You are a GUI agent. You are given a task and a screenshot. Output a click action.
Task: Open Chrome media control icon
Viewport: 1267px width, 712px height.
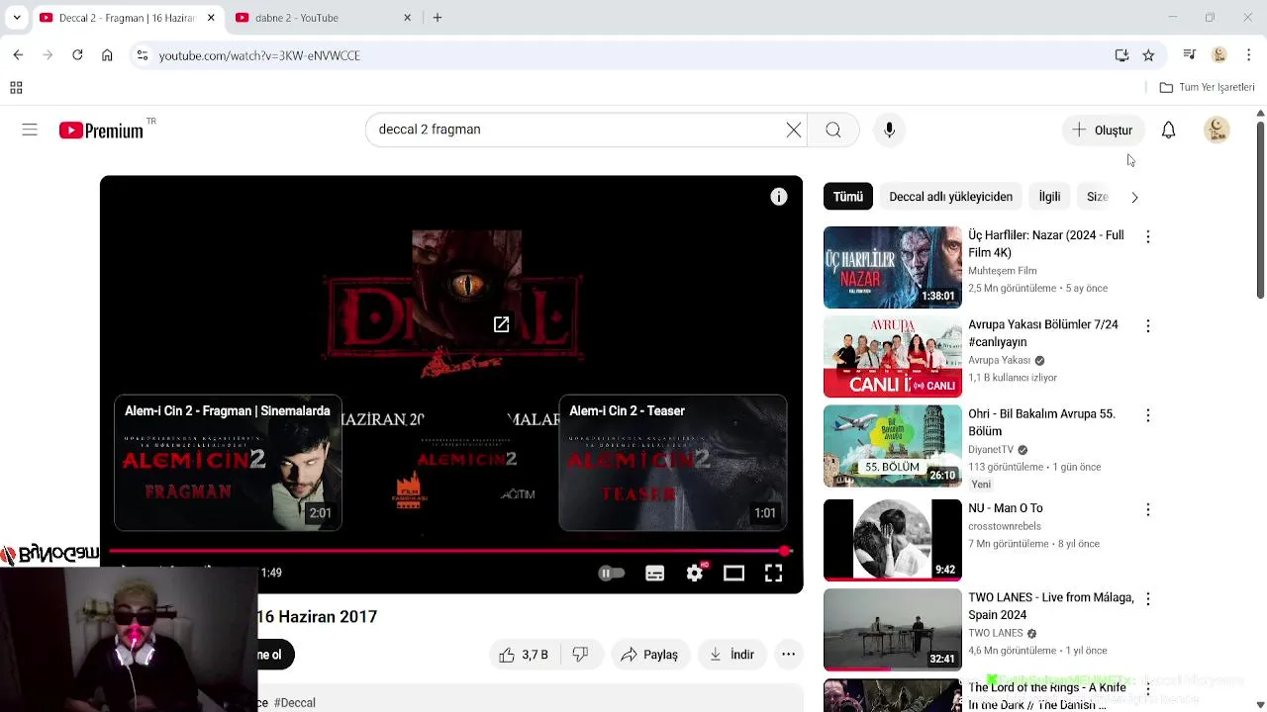pos(1190,55)
